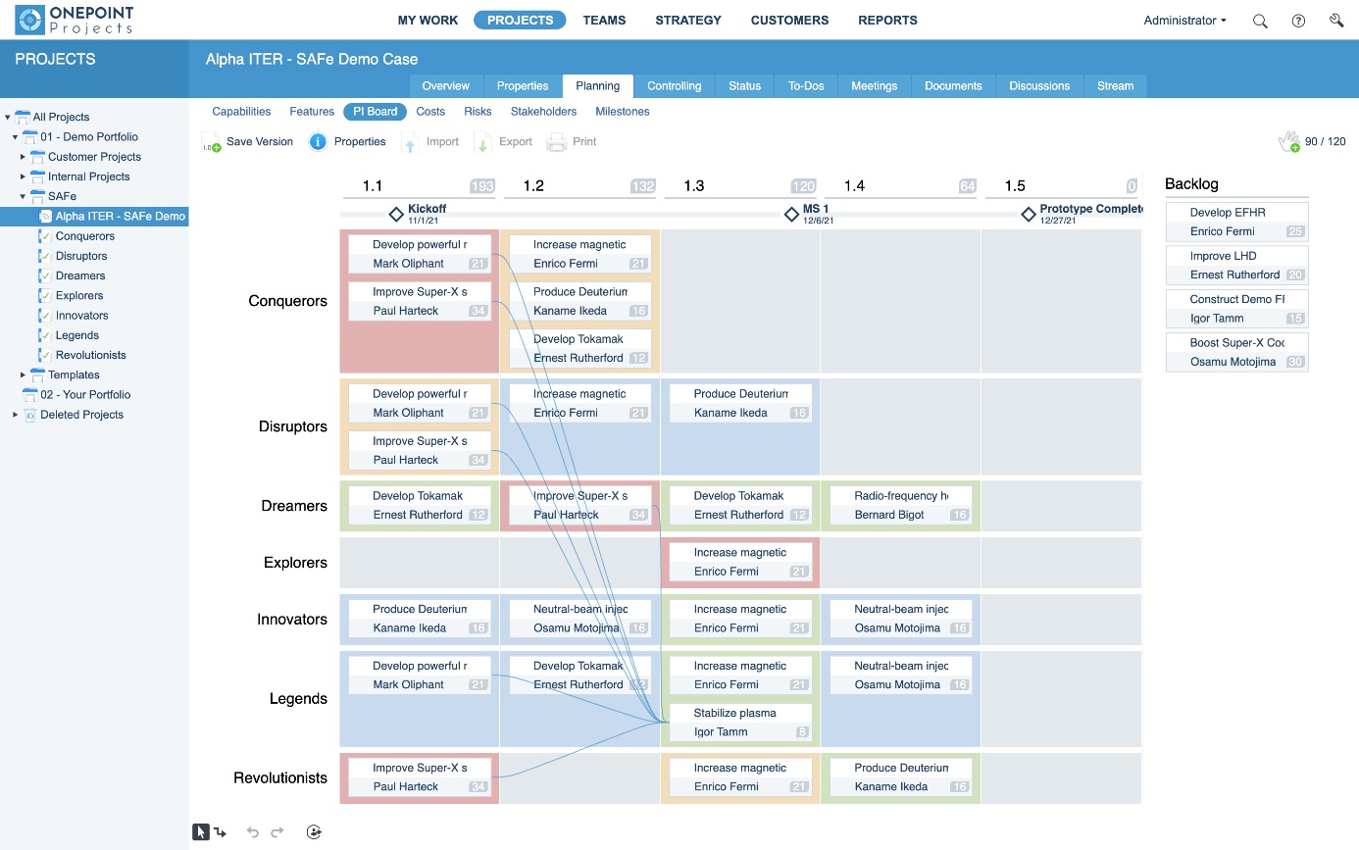Open the MY WORK menu

tap(428, 21)
